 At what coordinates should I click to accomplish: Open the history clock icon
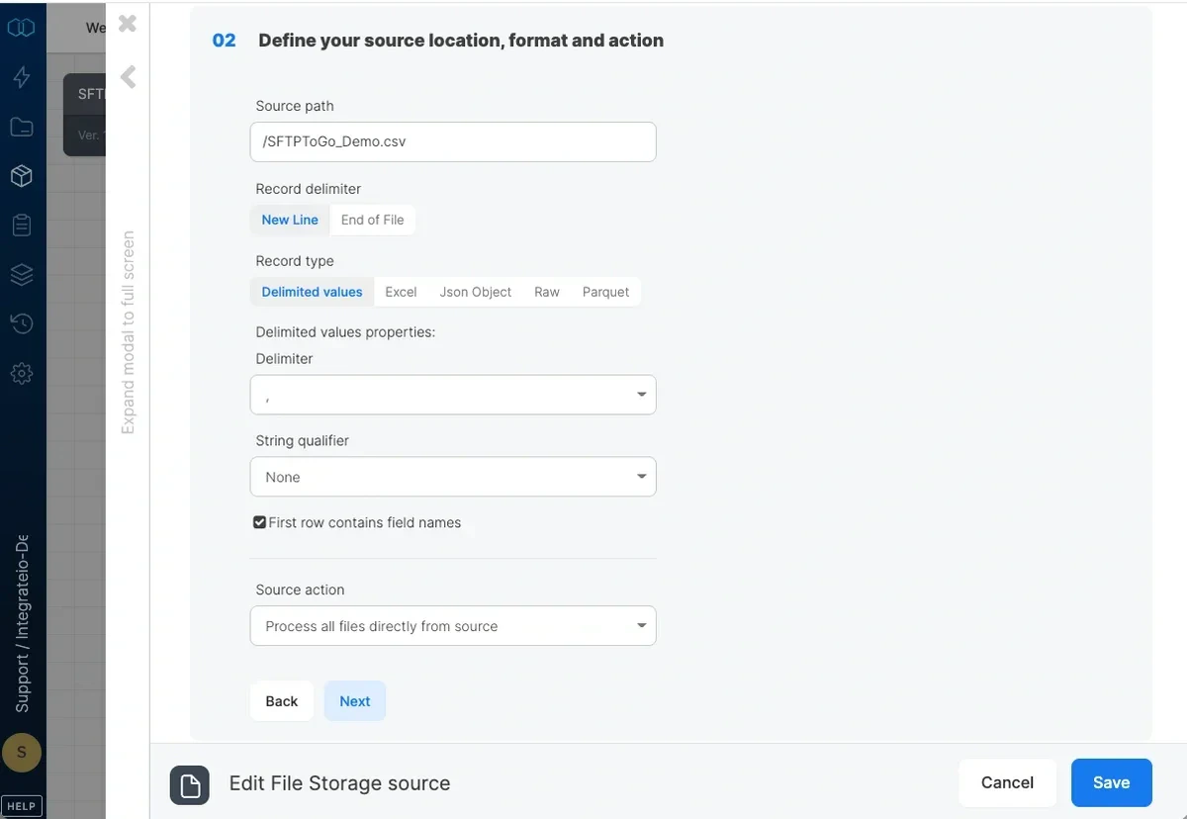(x=22, y=323)
